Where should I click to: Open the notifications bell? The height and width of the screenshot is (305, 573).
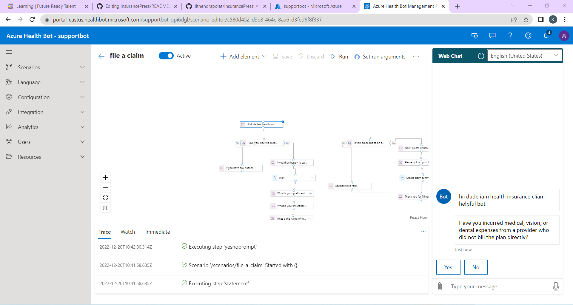pos(546,36)
